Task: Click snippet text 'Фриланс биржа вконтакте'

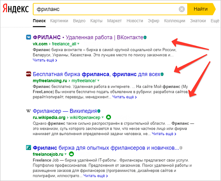Action: [58, 50]
